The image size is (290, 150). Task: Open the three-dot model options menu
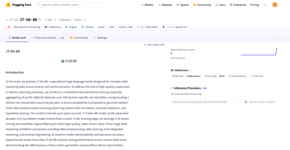[274, 38]
